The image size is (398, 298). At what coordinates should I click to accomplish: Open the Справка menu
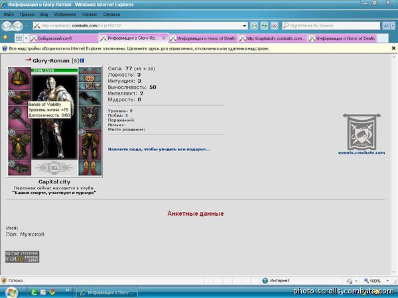111,14
